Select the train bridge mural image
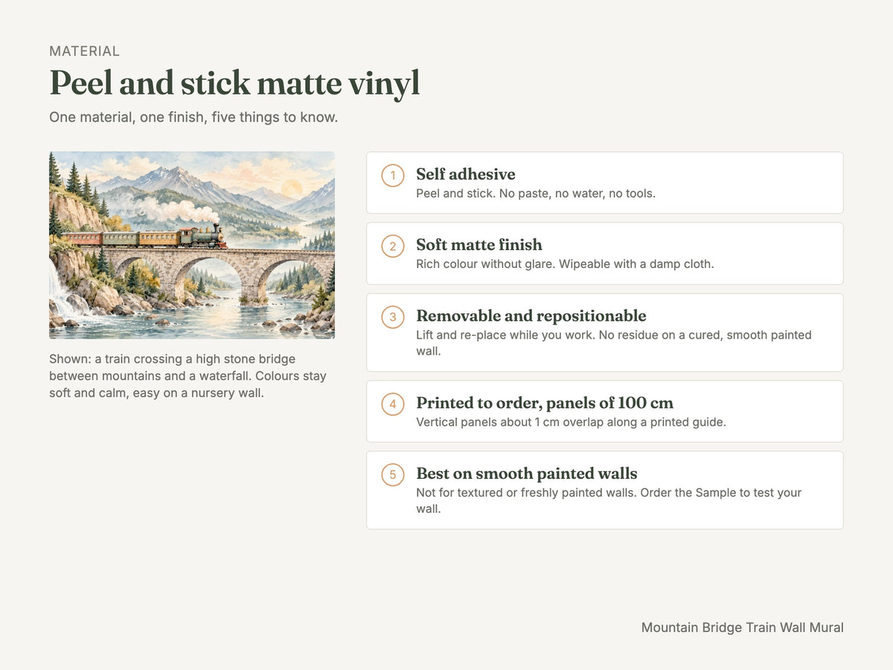 point(192,246)
